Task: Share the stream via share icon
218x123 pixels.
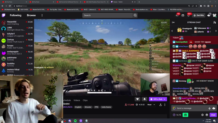Action: pyautogui.click(x=160, y=105)
